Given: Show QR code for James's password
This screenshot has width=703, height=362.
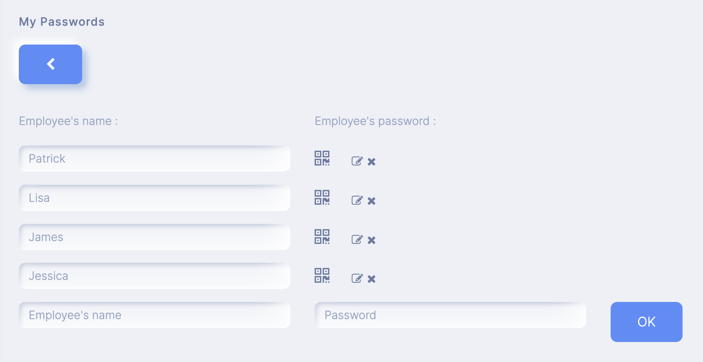Looking at the screenshot, I should (322, 237).
